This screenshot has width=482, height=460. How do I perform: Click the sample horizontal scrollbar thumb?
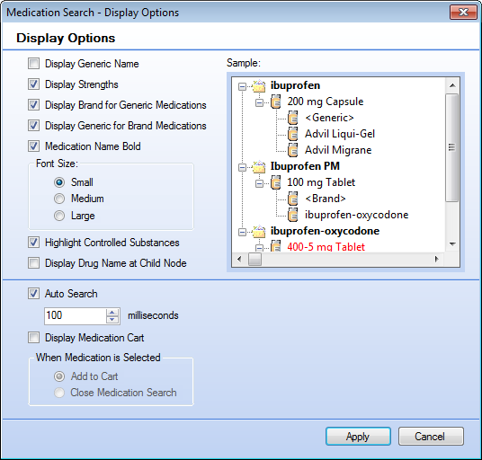(x=254, y=259)
